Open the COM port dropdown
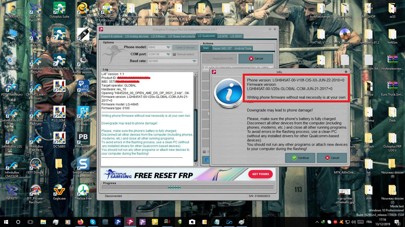The height and width of the screenshot is (227, 405). coord(168,54)
